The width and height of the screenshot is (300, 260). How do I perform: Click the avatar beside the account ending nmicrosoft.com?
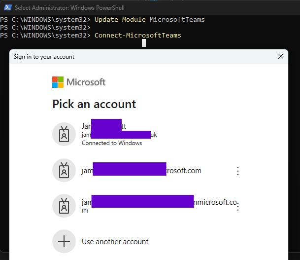64,206
